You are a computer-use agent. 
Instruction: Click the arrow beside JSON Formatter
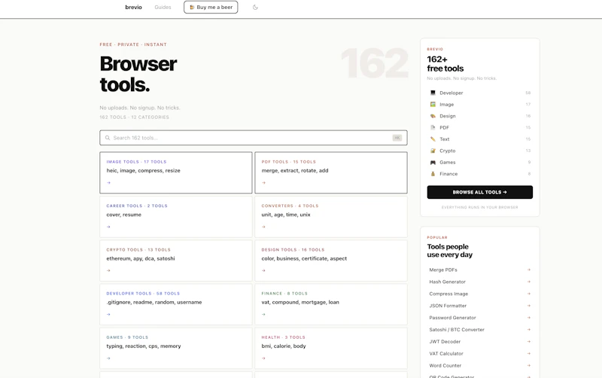point(529,306)
